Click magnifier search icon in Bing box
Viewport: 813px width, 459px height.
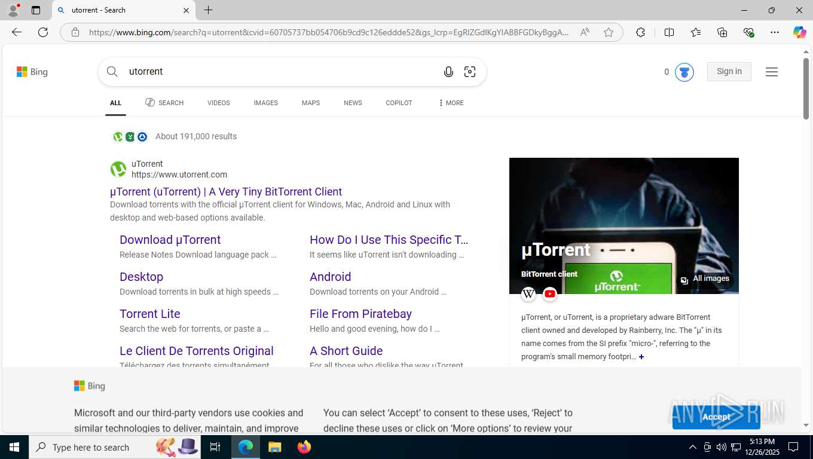coord(112,72)
